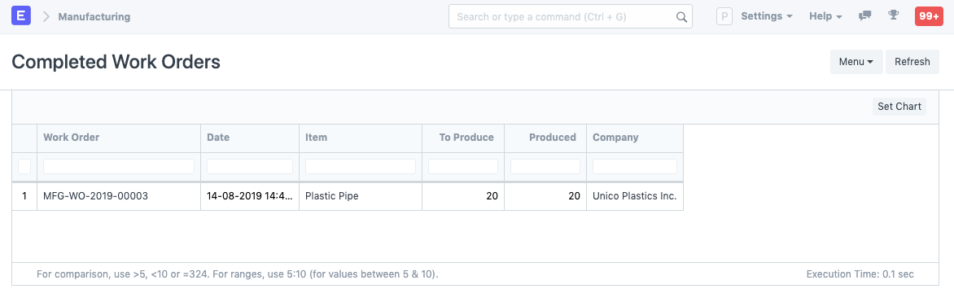Click the Set Chart button
Screen dimensions: 954x302
899,107
